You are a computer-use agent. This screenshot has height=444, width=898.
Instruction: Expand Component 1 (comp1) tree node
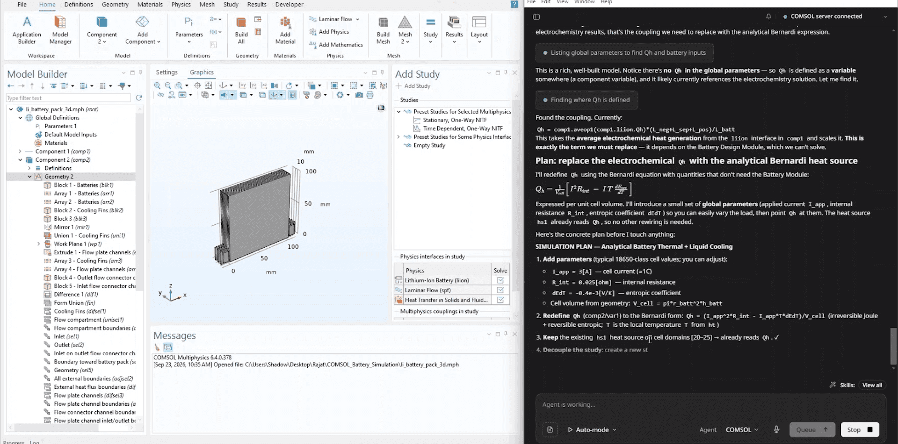20,151
